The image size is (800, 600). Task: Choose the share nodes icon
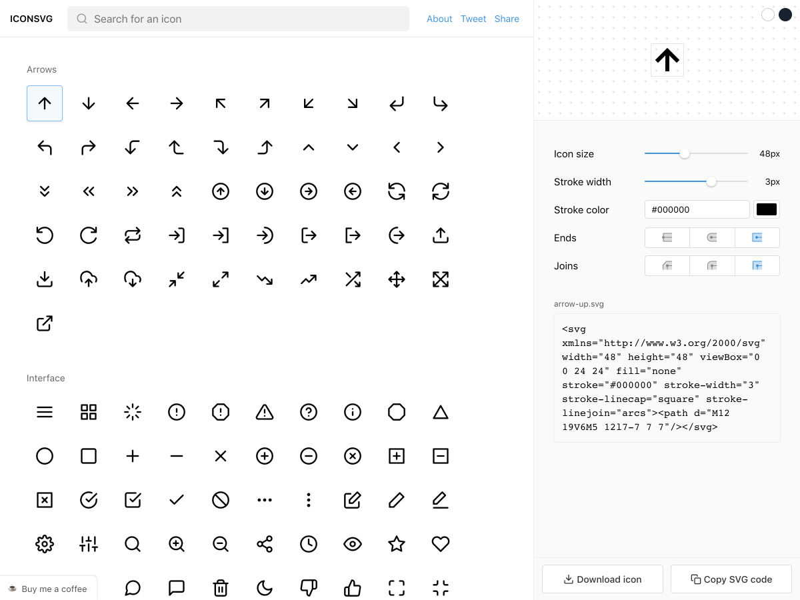265,544
